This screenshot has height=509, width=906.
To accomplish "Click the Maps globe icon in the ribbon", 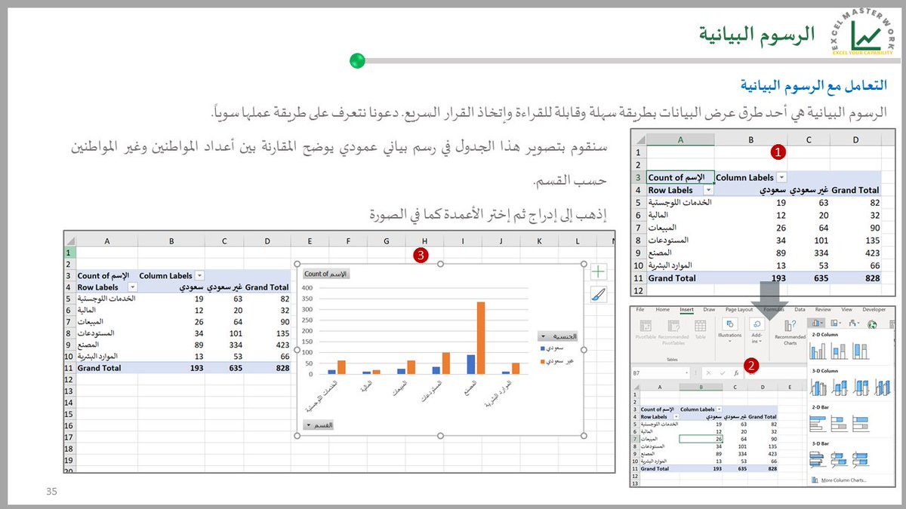I will pyautogui.click(x=872, y=324).
